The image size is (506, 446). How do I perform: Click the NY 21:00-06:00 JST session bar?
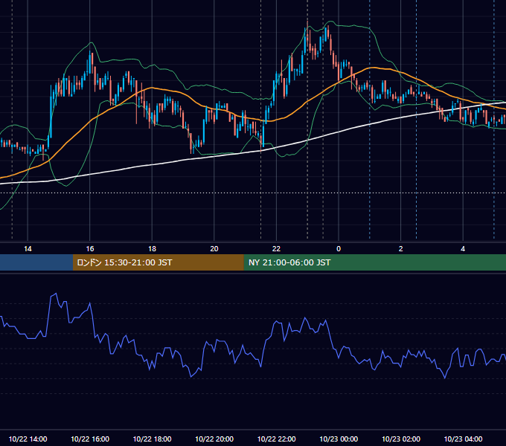click(374, 262)
